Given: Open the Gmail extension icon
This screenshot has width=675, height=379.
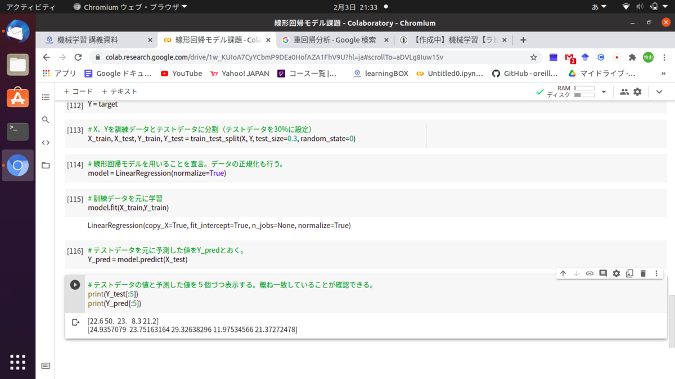Looking at the screenshot, I should [x=570, y=57].
